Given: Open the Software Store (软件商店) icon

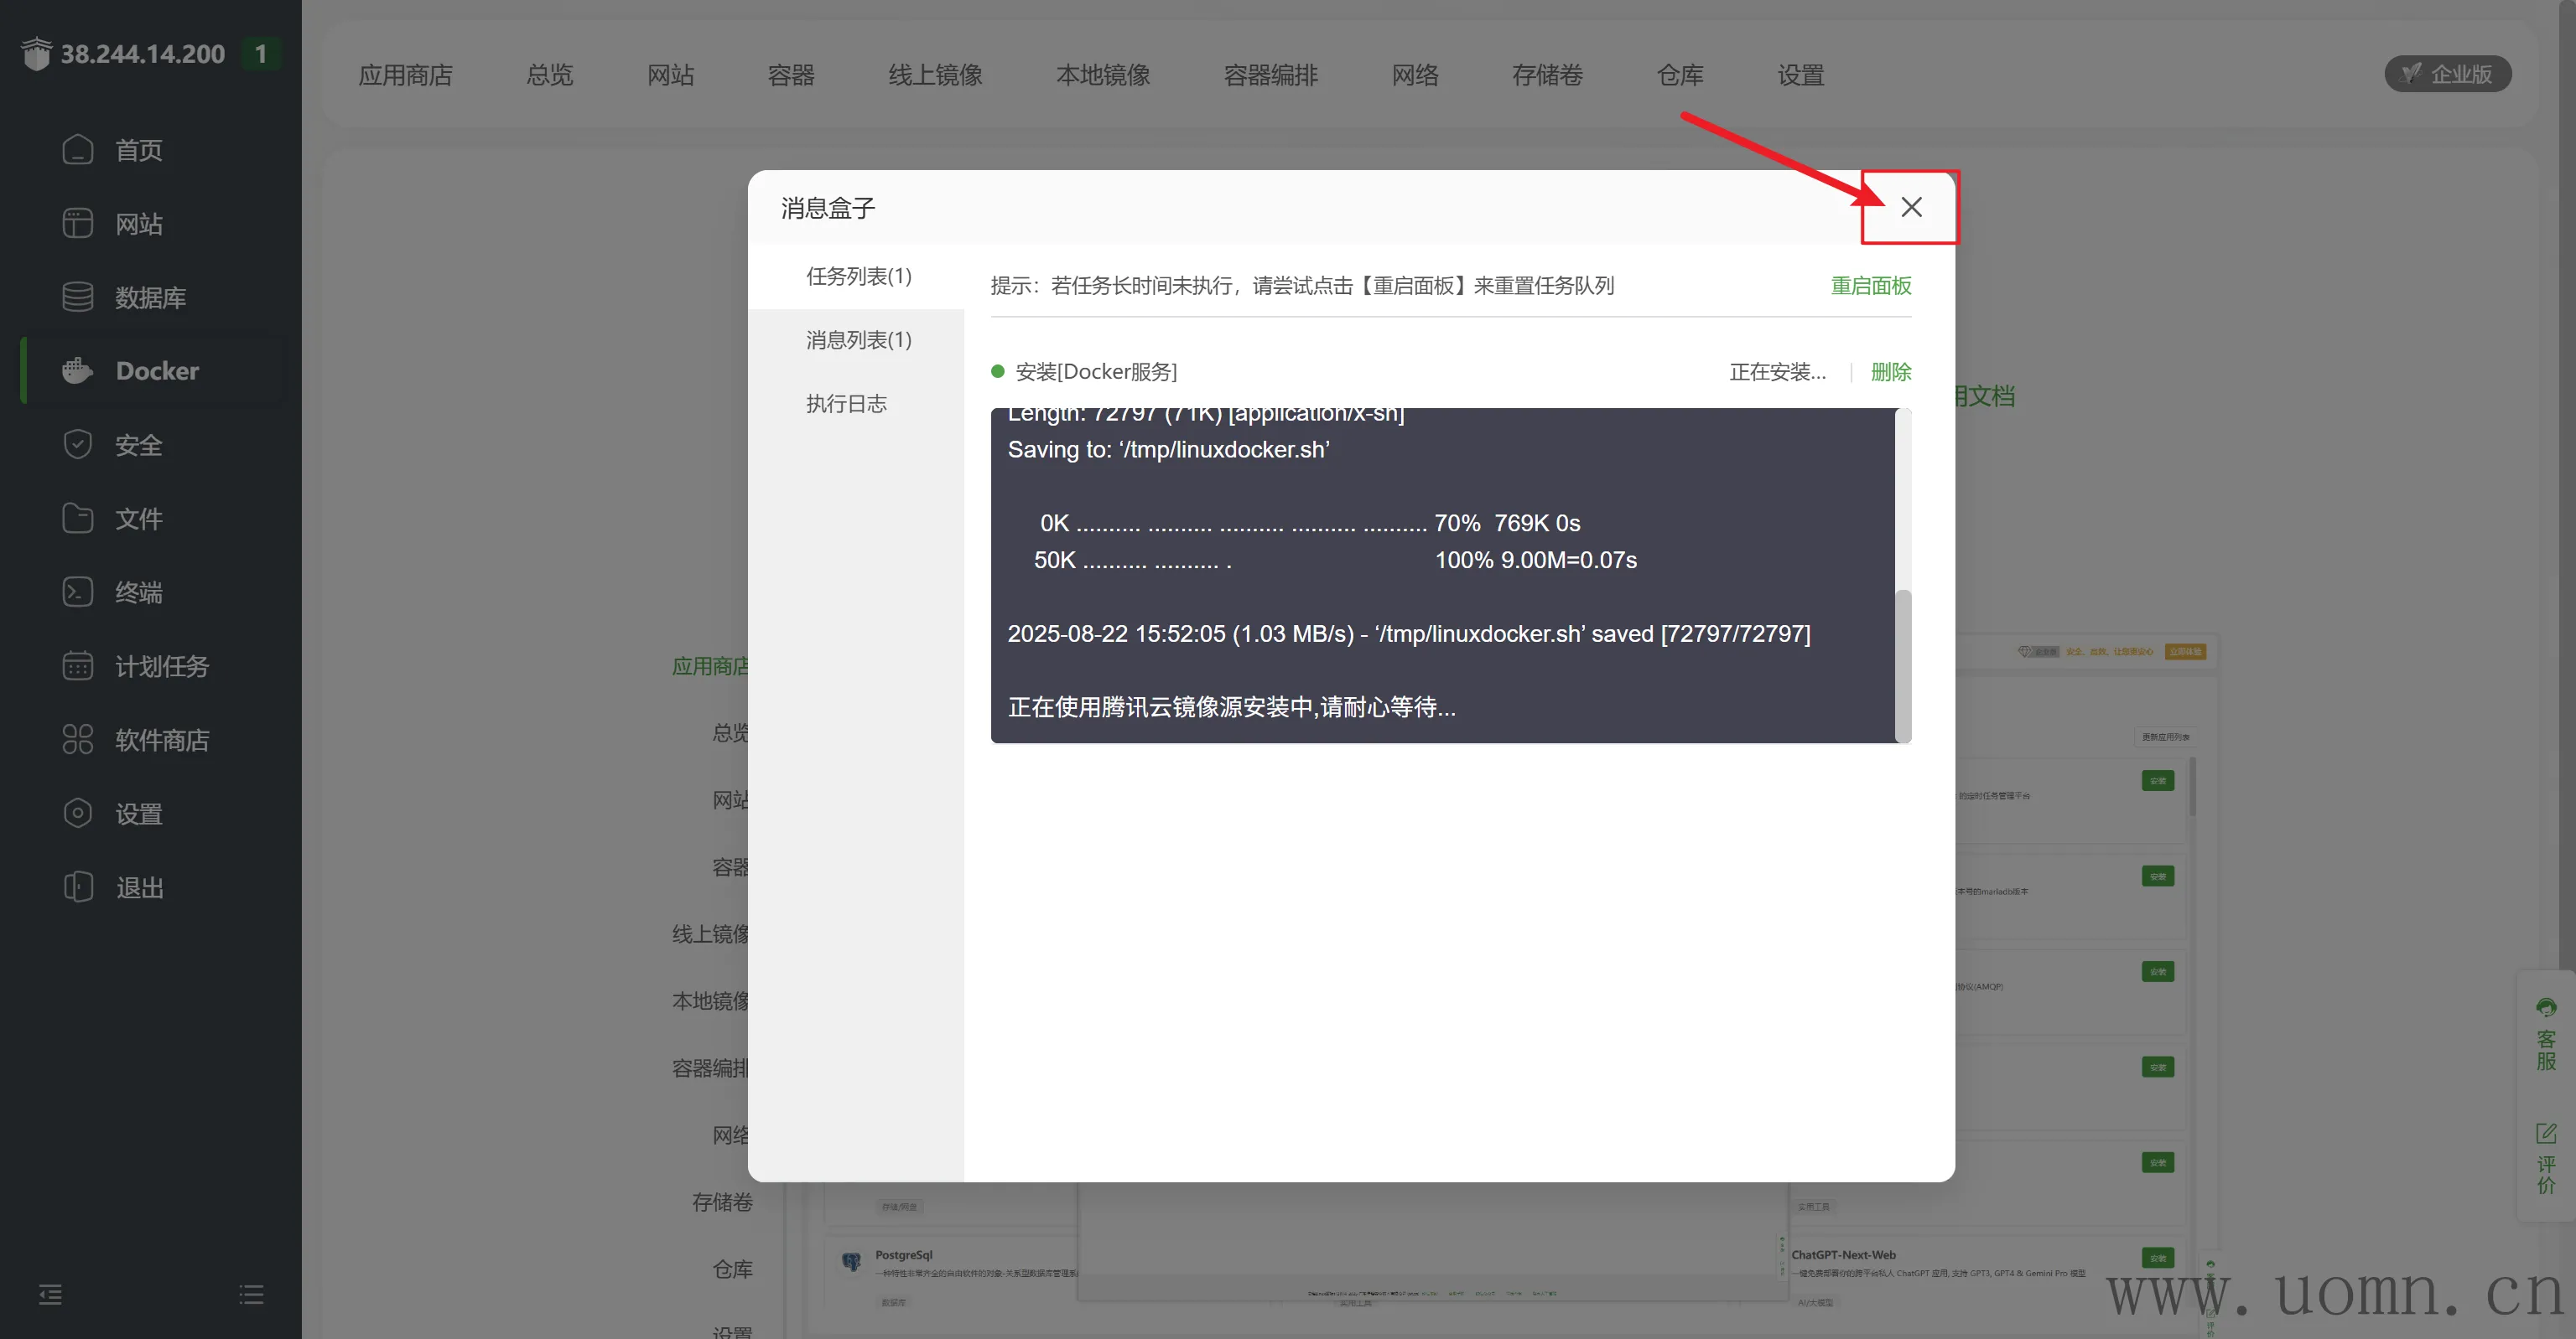Looking at the screenshot, I should coord(77,739).
